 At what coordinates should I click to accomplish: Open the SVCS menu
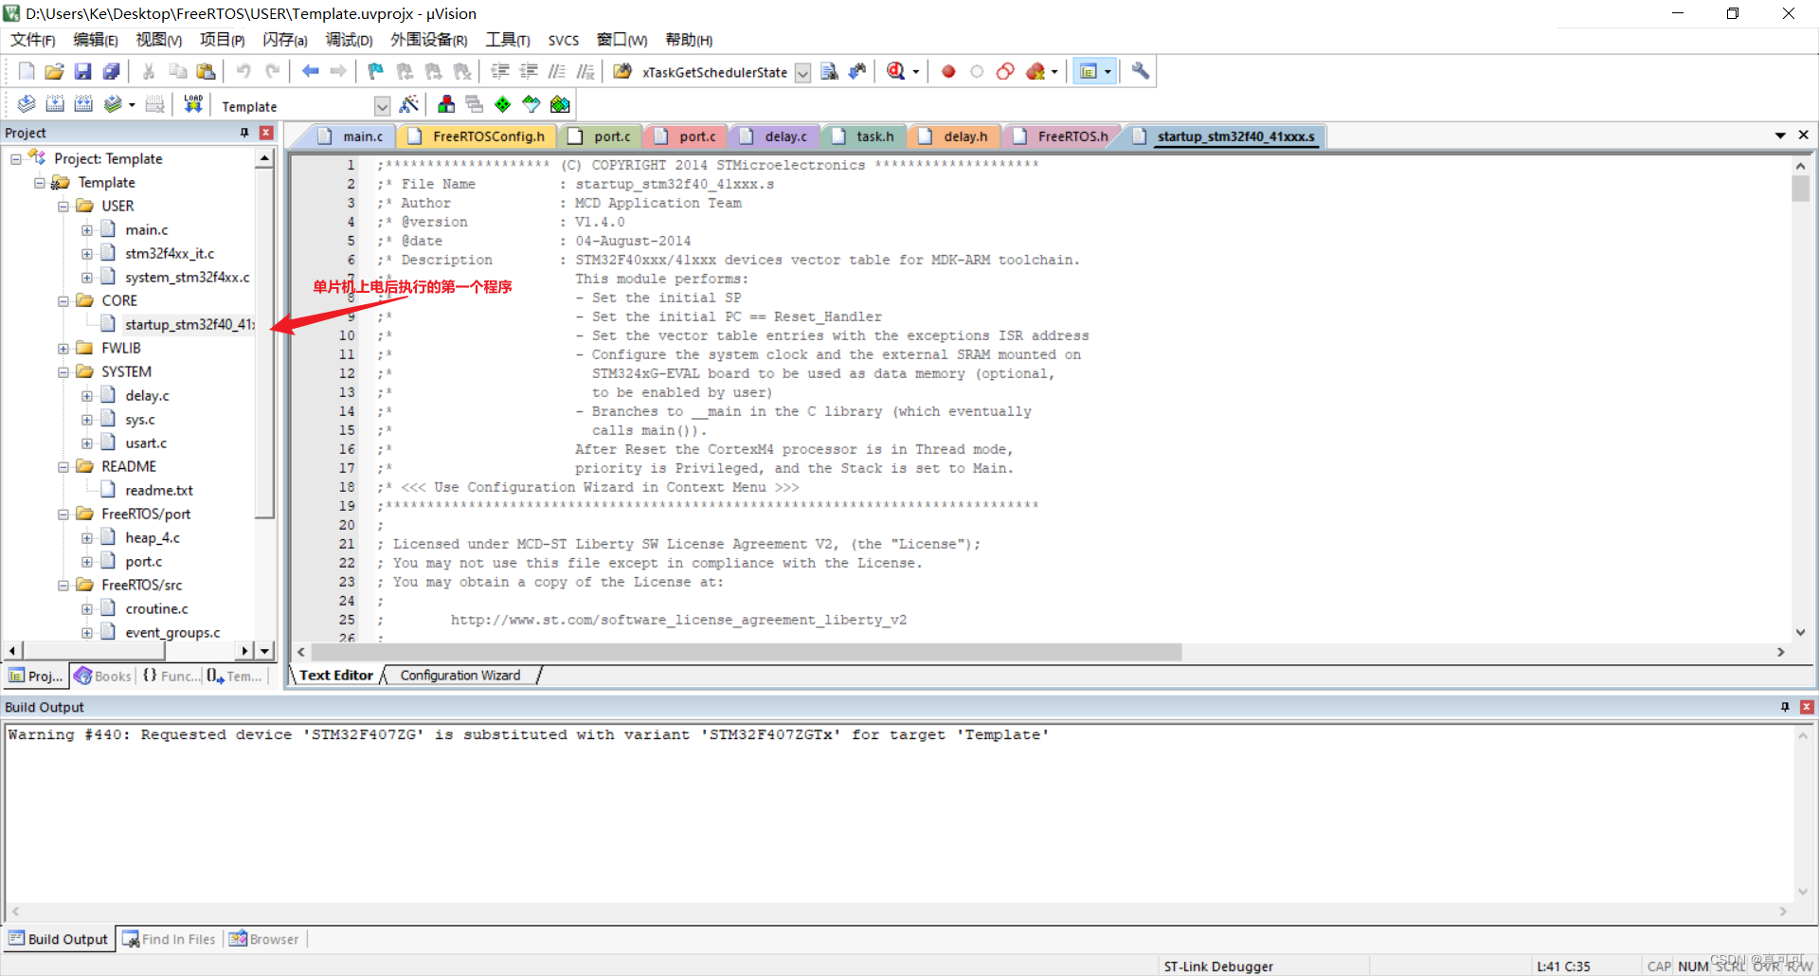[x=564, y=40]
